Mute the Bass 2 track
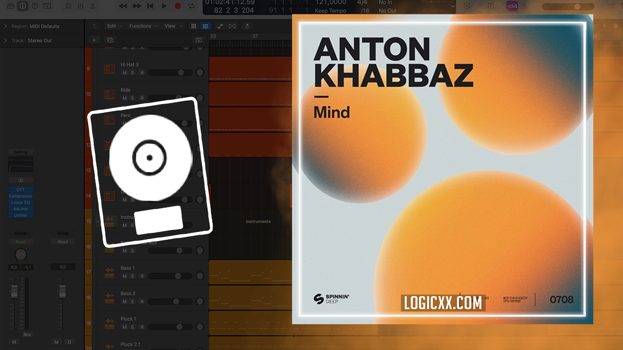623x350 pixels. coord(125,301)
